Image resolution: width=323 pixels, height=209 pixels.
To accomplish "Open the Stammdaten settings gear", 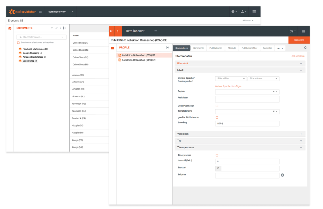I will [x=305, y=48].
